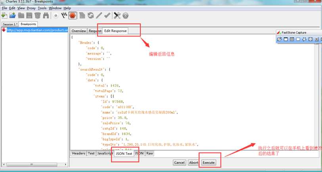
Task: Open settings with the gear icon
Action: 125,15
